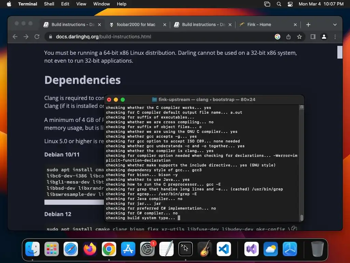
Task: Open GarageBand from the Dock
Action: 205,249
